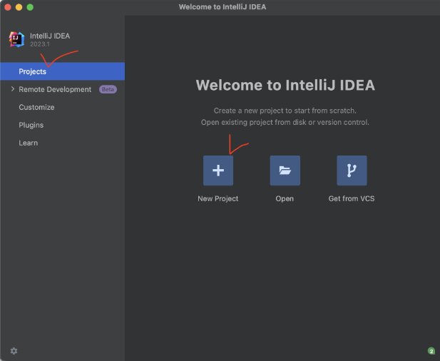Click the Beta badge label
440x361 pixels.
coord(108,89)
